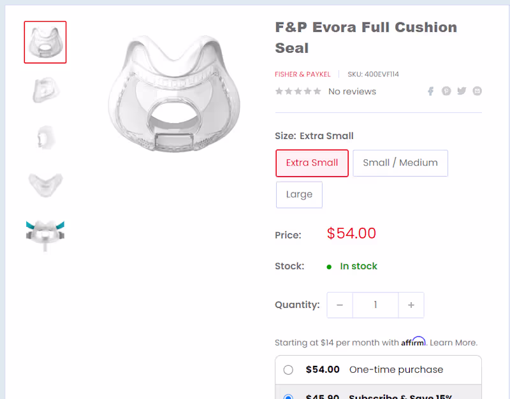Choose Small / Medium size option

(400, 163)
